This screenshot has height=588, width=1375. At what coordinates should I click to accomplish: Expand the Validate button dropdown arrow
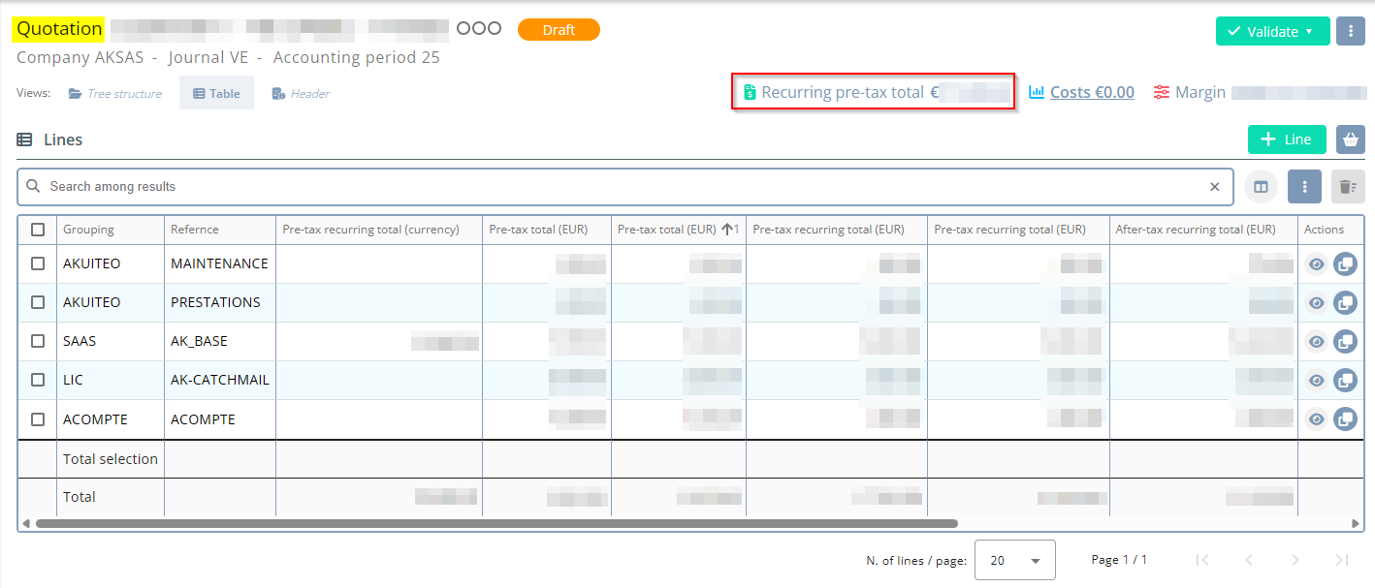point(1309,31)
